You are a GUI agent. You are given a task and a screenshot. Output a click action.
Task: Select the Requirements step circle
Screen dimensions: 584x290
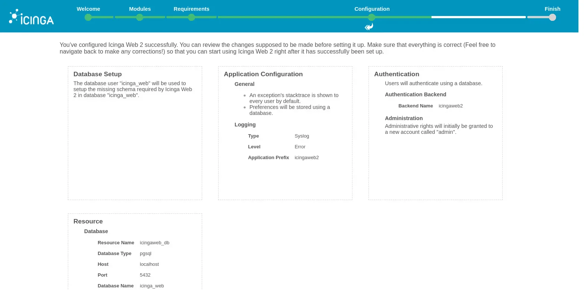[x=191, y=17]
